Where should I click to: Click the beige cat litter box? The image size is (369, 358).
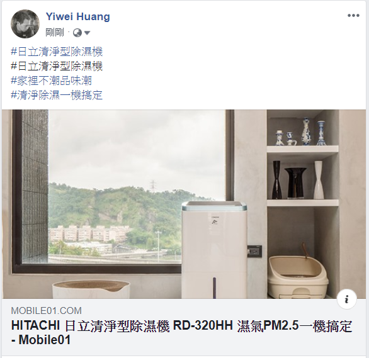tap(298, 277)
